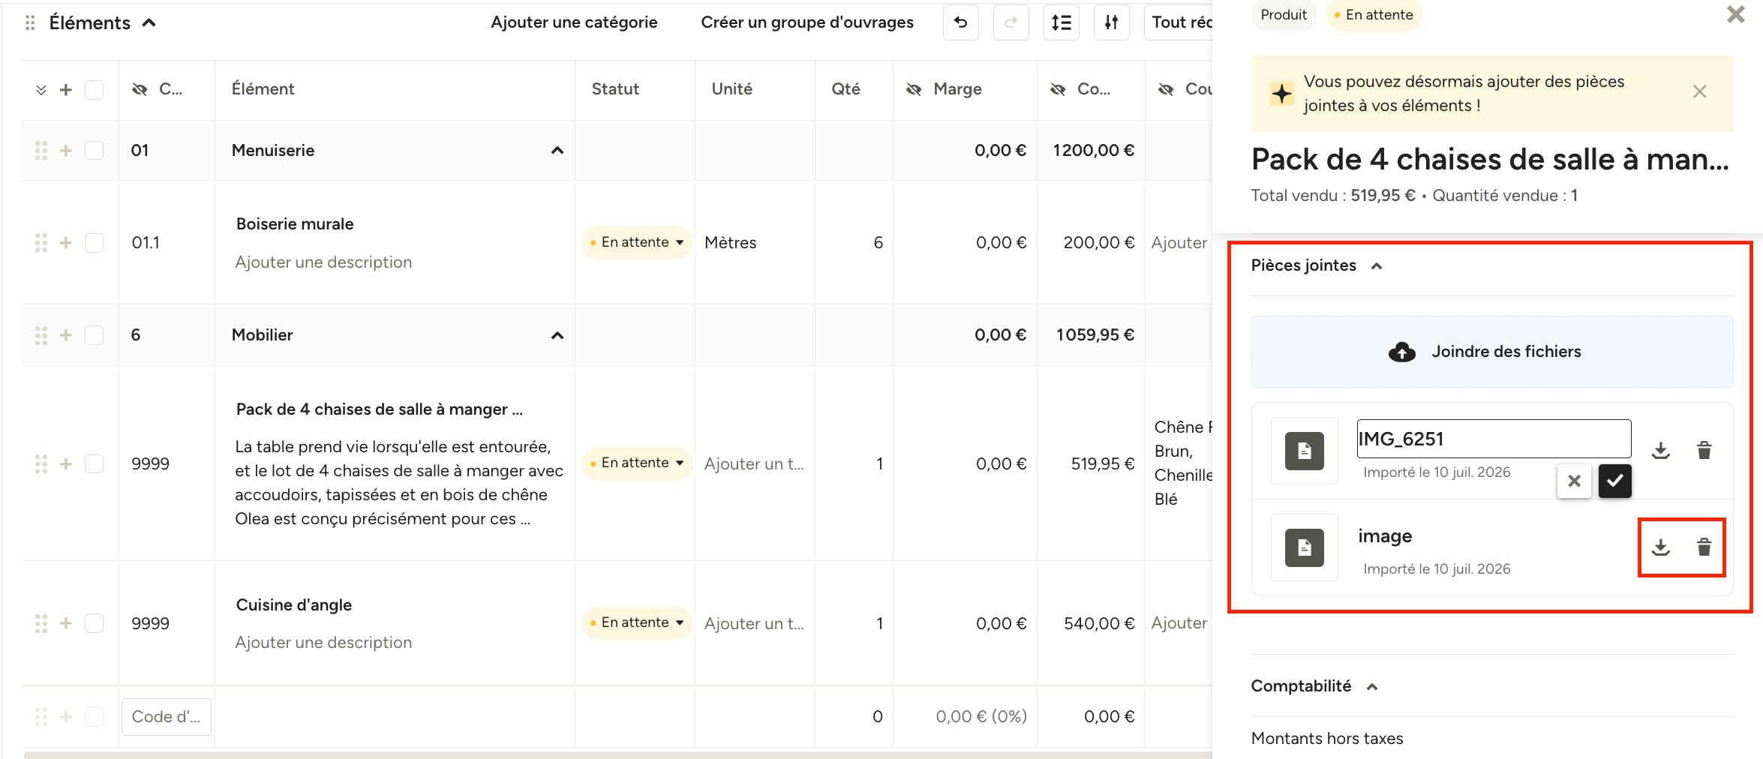Click the En attente tag in side panel
1763x759 pixels.
pos(1374,15)
